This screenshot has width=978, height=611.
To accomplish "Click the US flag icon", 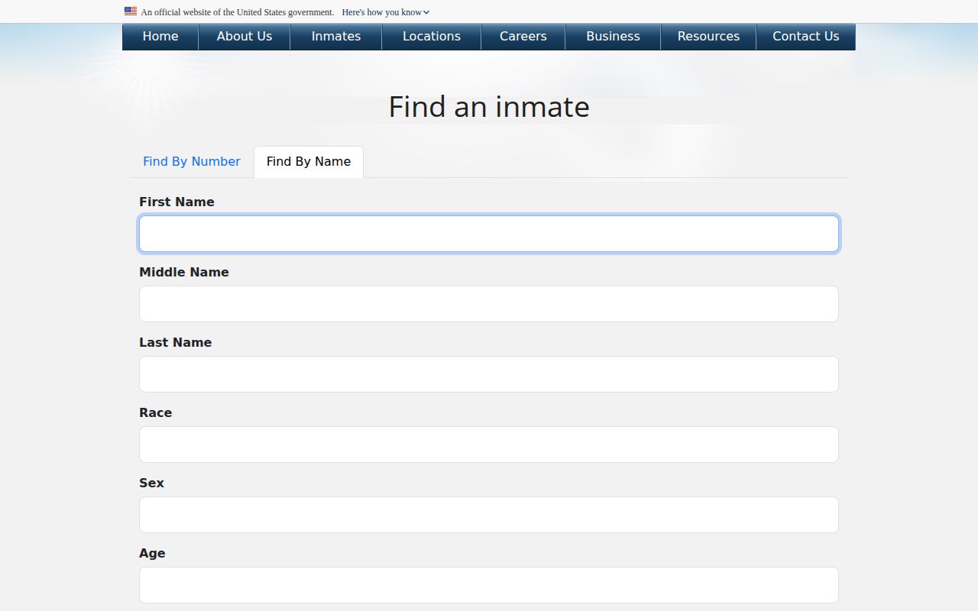I will (x=131, y=11).
